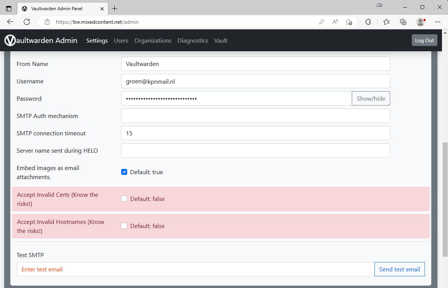Reload the page with refresh icon

click(x=27, y=22)
